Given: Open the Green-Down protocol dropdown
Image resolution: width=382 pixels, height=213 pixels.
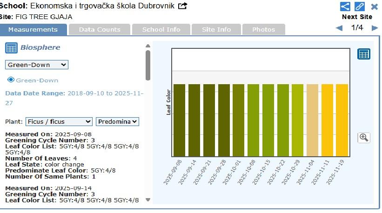Looking at the screenshot, I should 37,65.
